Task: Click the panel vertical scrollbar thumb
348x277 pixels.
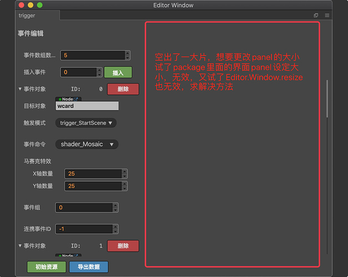Action: pyautogui.click(x=327, y=99)
